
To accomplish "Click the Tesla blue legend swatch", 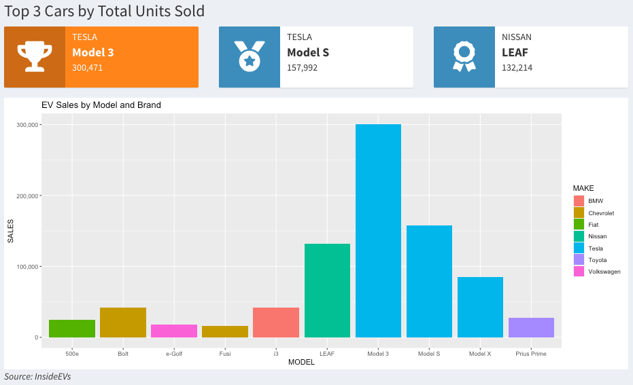I will coord(579,248).
